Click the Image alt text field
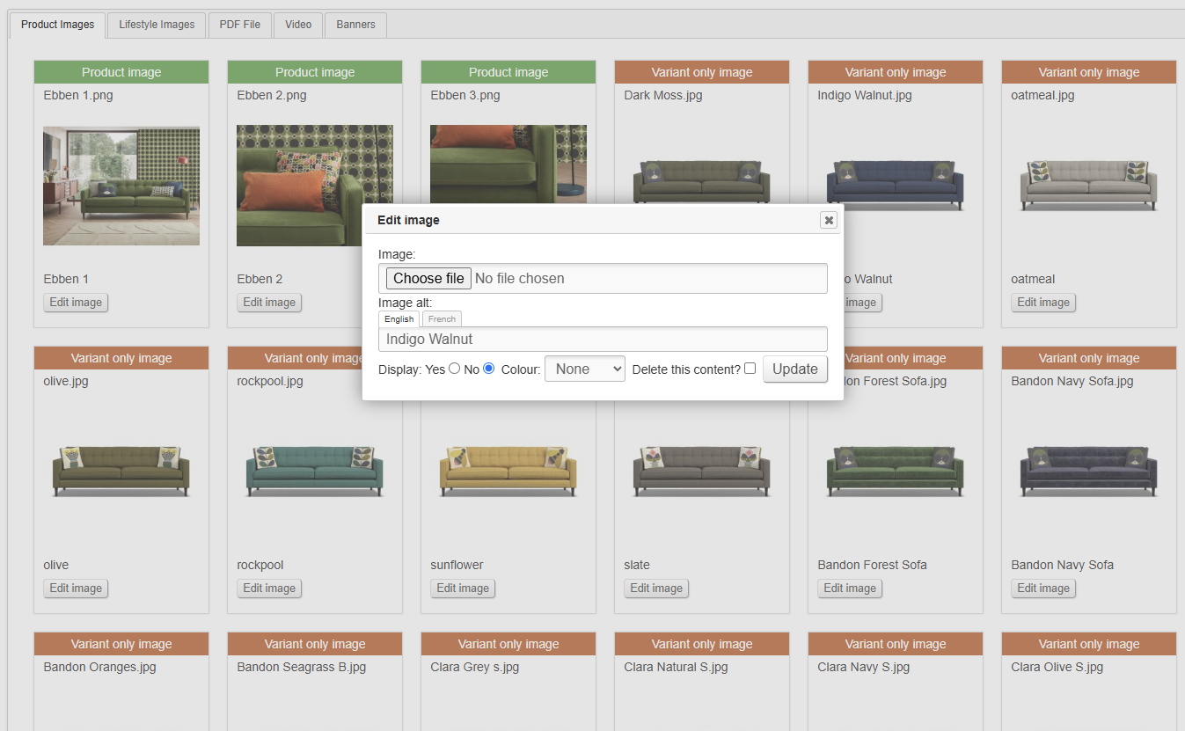The image size is (1185, 731). click(603, 339)
